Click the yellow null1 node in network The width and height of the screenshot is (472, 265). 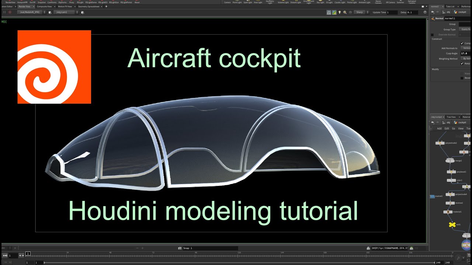point(452,225)
